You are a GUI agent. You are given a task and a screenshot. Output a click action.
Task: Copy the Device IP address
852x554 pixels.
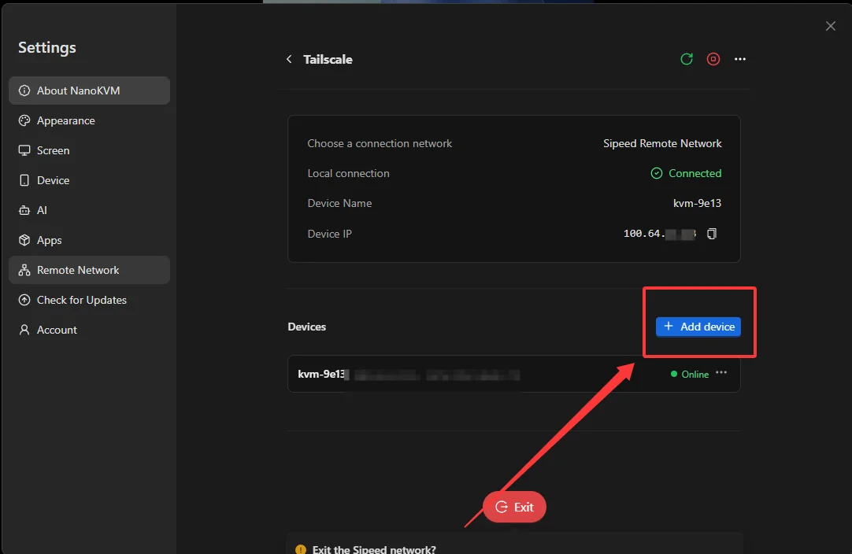pyautogui.click(x=712, y=234)
